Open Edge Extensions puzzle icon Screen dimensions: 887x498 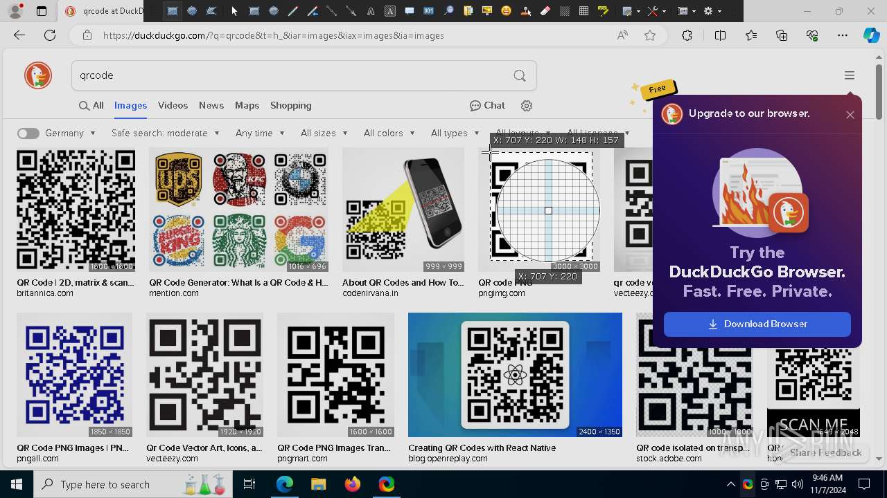click(687, 35)
